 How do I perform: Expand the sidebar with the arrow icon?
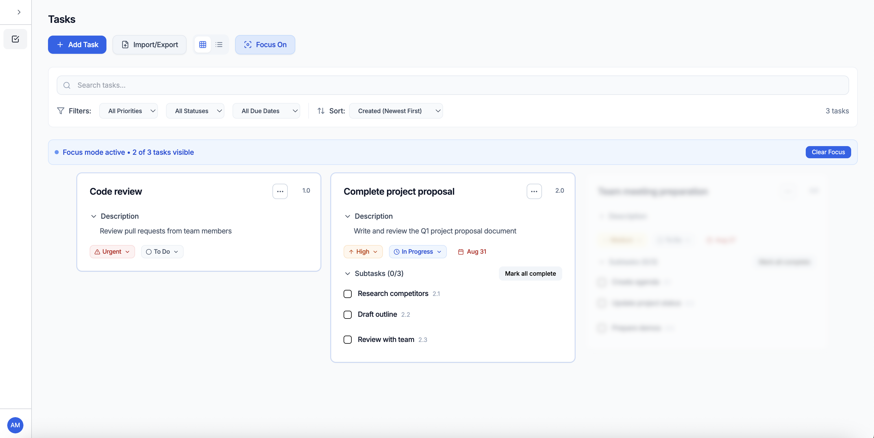coord(19,12)
